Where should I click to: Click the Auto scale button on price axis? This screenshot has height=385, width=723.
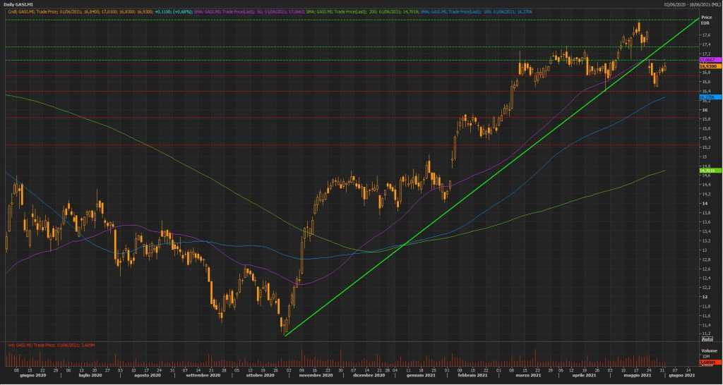pyautogui.click(x=706, y=339)
